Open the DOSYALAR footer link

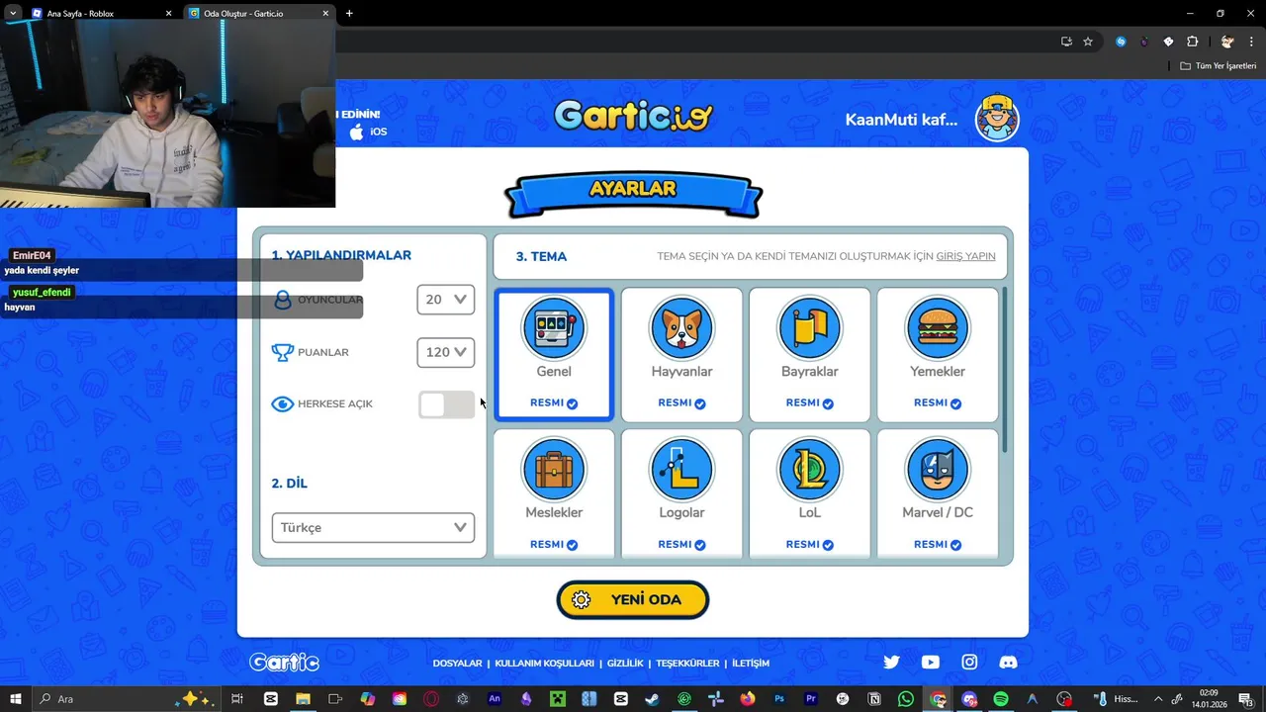point(457,664)
